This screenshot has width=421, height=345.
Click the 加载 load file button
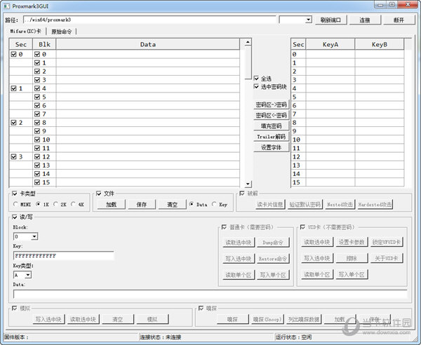click(x=111, y=205)
